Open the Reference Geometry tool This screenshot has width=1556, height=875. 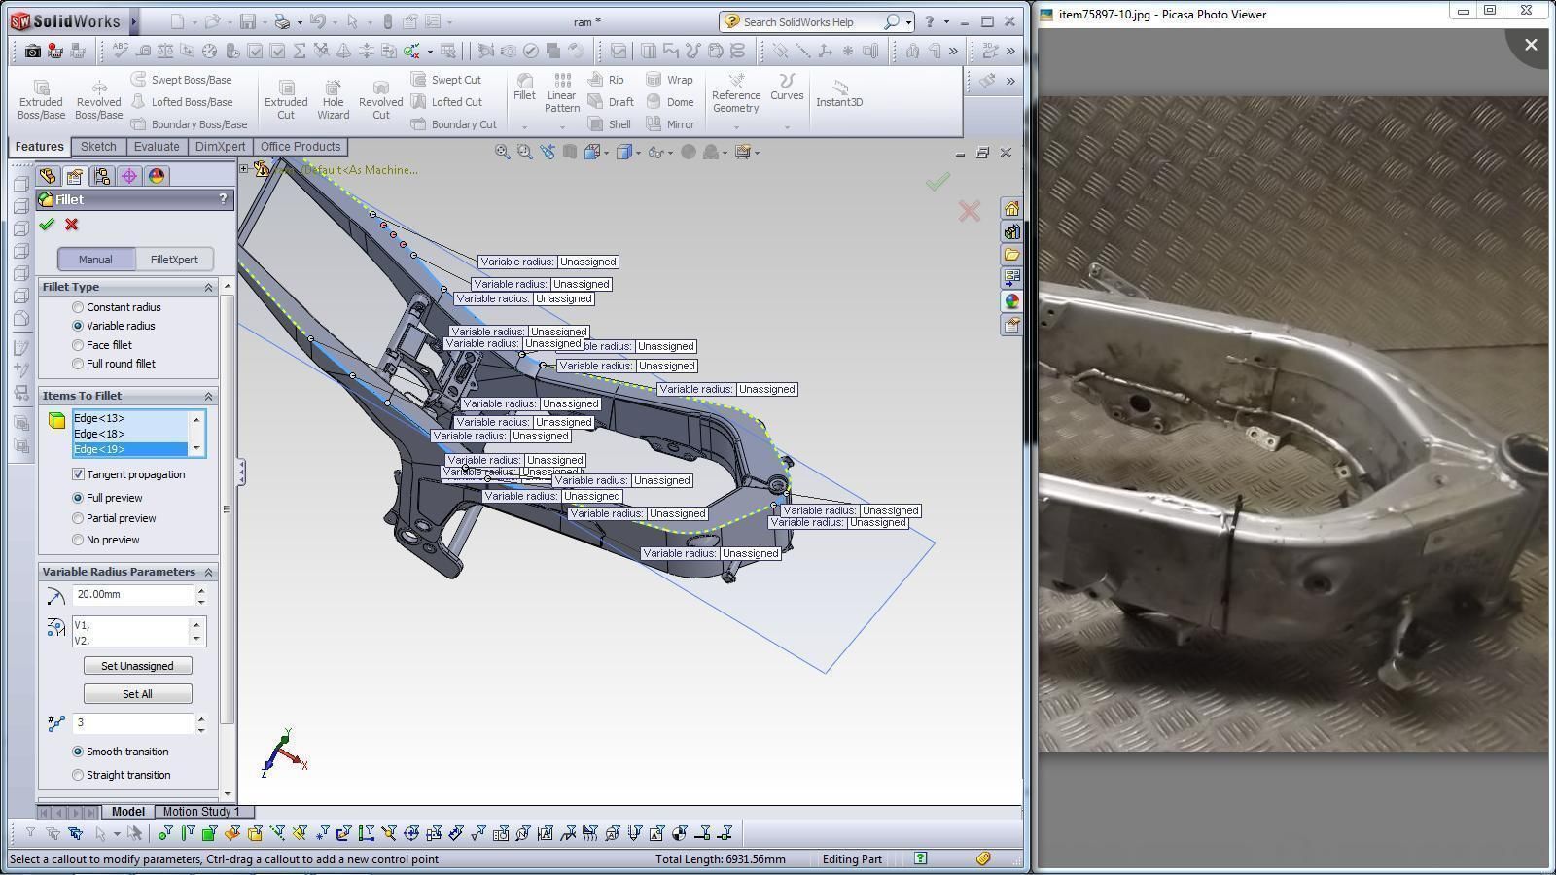click(735, 94)
